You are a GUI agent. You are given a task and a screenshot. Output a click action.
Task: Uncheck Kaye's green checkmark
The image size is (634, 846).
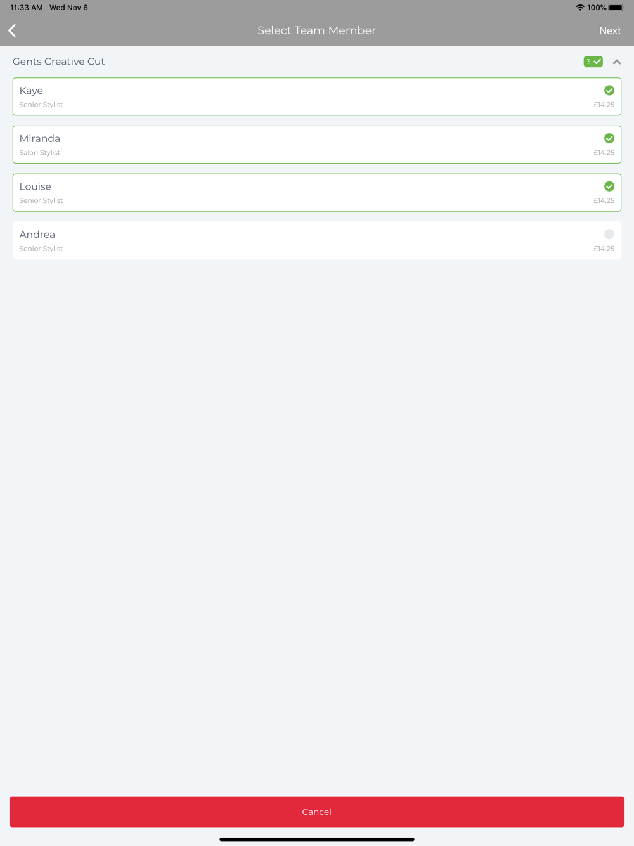pyautogui.click(x=609, y=91)
